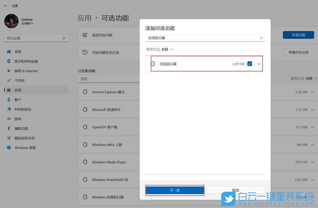Screen dimensions: 318x208
Task: Click the privacy shield icon
Action: 9,138
